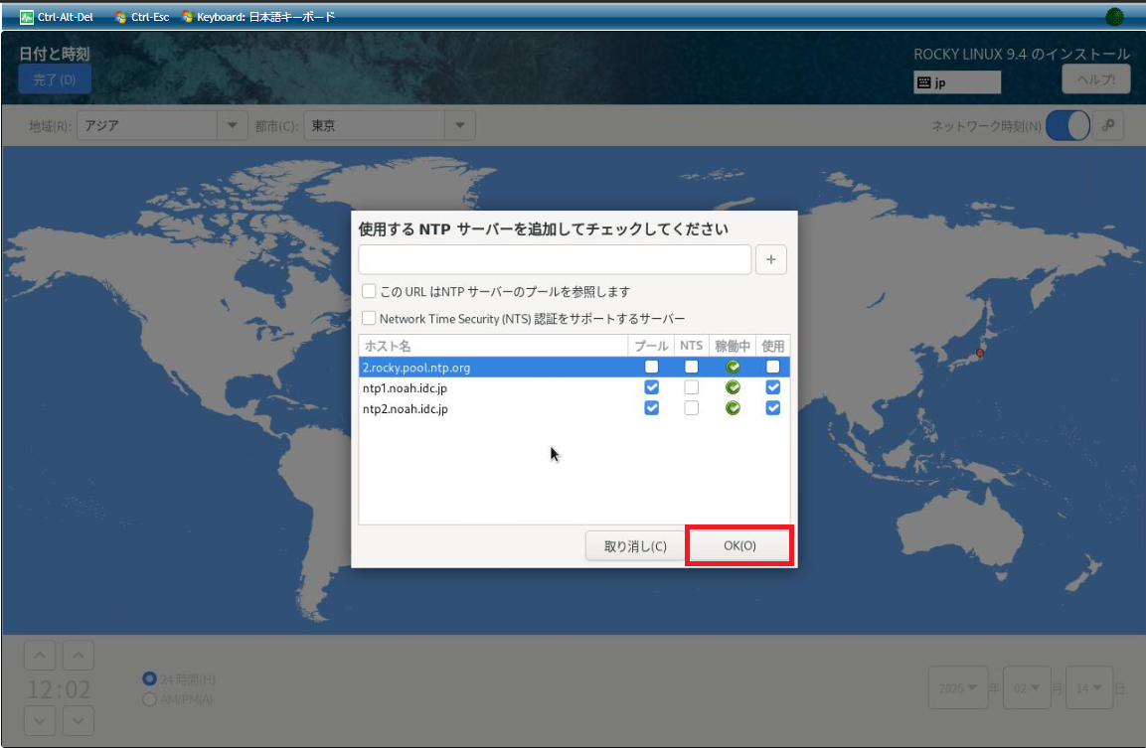Viewport: 1146px width, 748px height.
Task: Click the Ctrl-Esc toolbar icon
Action: (121, 17)
